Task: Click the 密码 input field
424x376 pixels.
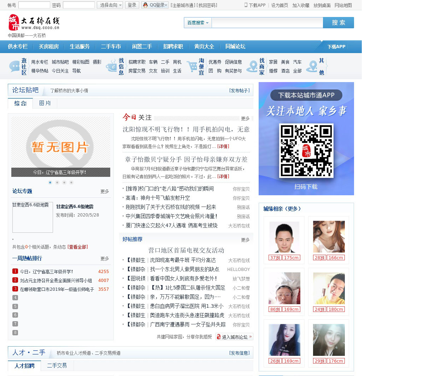Action: 78,5
